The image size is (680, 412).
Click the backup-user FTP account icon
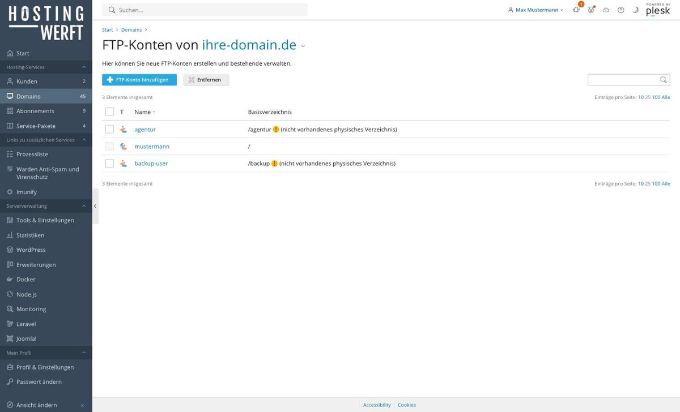[123, 164]
